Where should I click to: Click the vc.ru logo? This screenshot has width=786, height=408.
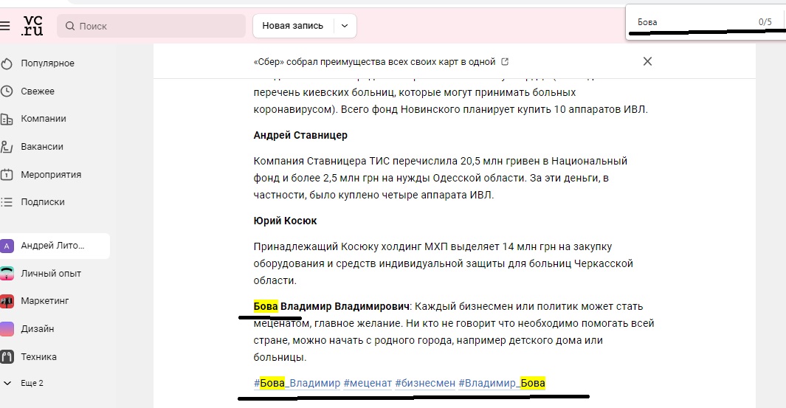[32, 26]
